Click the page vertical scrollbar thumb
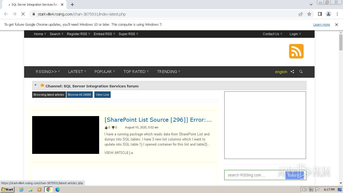 coord(341,42)
